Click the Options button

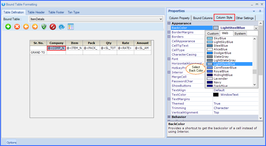(12, 142)
